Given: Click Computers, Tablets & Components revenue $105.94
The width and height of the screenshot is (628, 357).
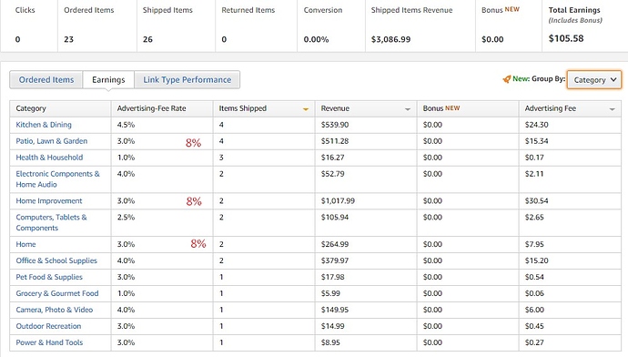Looking at the screenshot, I should pyautogui.click(x=335, y=217).
